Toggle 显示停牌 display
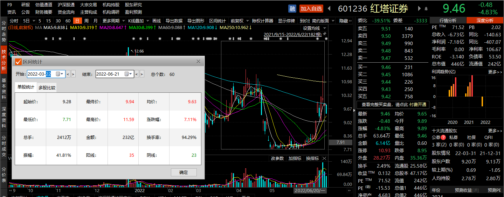504x197 pixels. [286, 21]
